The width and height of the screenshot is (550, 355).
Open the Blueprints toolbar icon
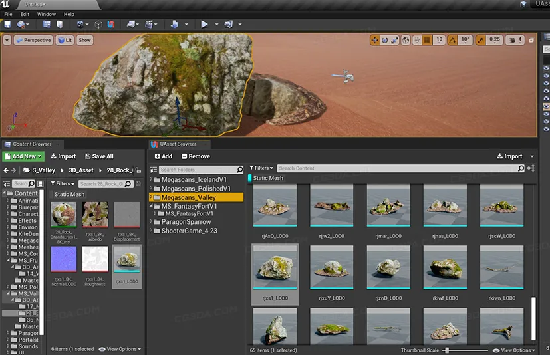pos(131,24)
